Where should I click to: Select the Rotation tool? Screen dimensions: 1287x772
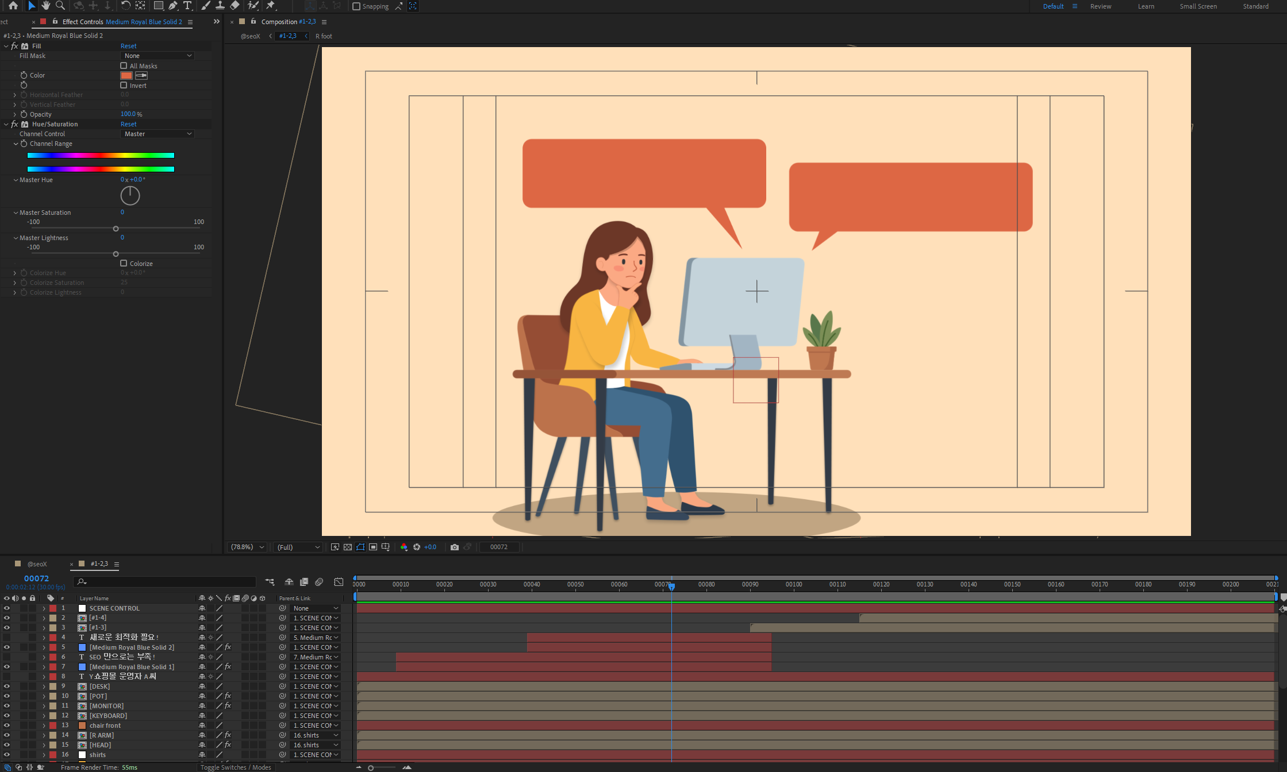pyautogui.click(x=125, y=6)
